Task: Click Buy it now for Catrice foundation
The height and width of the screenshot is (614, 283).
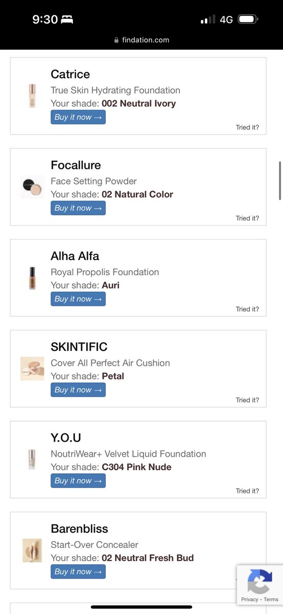Action: [78, 117]
